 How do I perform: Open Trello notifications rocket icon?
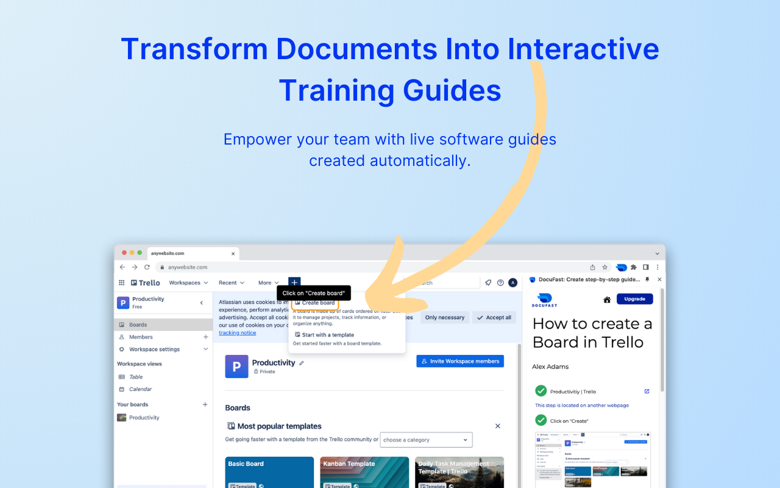coord(488,282)
